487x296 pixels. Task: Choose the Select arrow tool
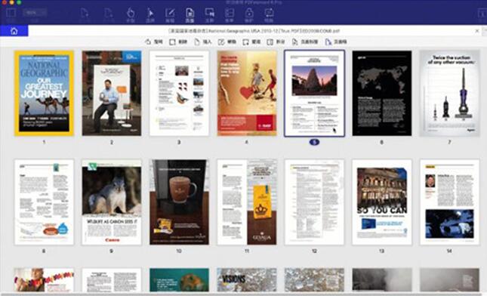pyautogui.click(x=150, y=15)
